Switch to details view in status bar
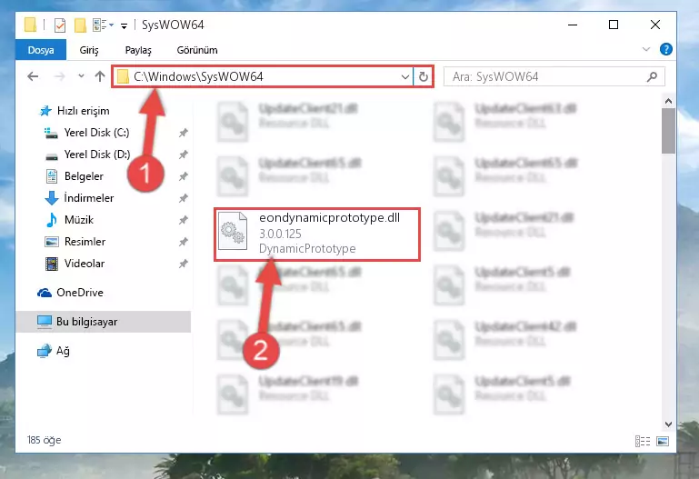699x479 pixels. (x=643, y=441)
